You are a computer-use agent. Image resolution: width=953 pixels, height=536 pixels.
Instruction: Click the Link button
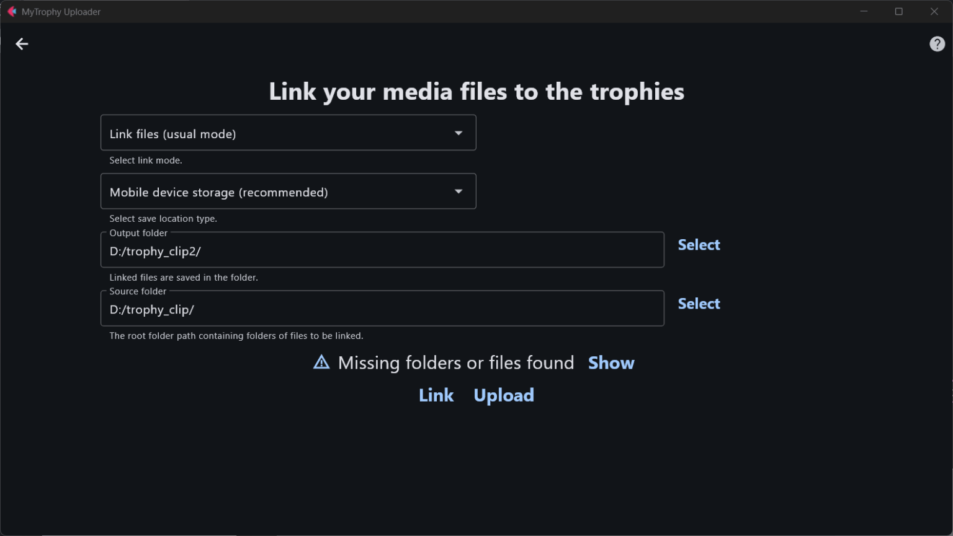coord(436,395)
